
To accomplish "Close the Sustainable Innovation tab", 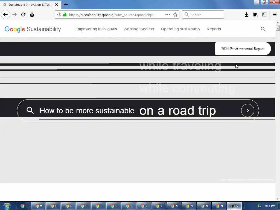I will pyautogui.click(x=57, y=5).
